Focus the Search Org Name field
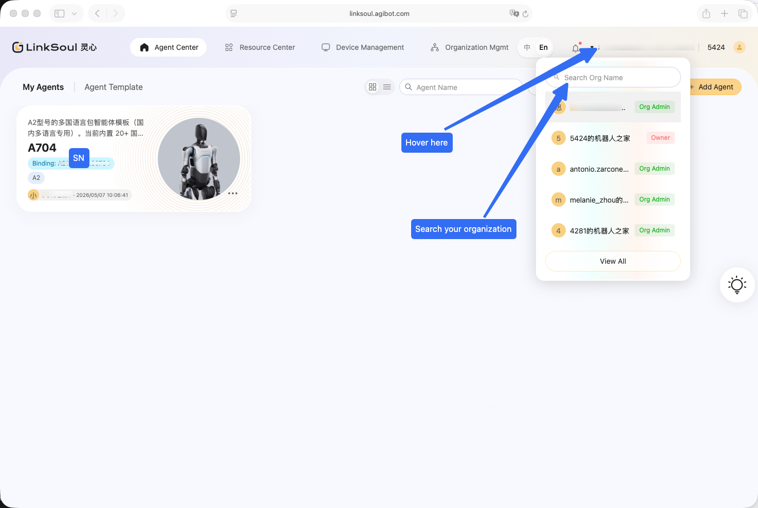This screenshot has width=758, height=508. [613, 78]
